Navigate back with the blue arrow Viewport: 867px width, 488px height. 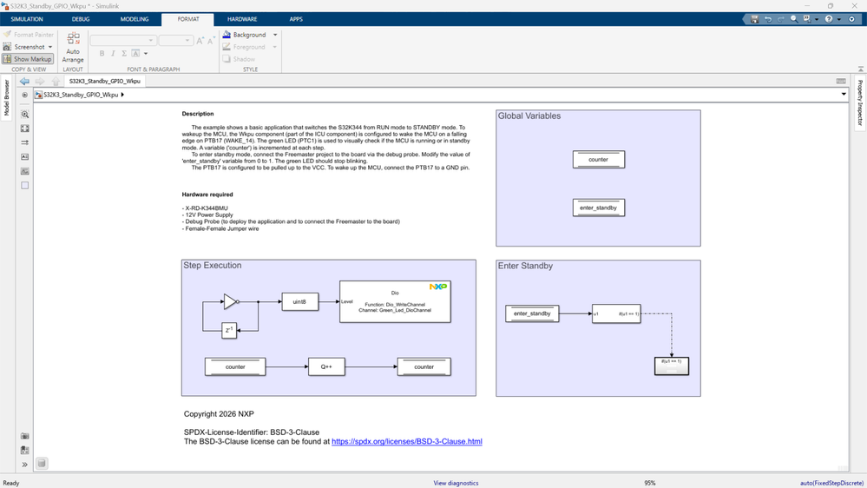point(24,81)
